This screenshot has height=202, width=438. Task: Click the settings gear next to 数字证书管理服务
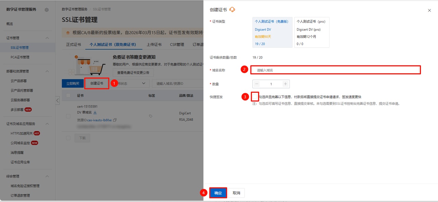point(47,10)
